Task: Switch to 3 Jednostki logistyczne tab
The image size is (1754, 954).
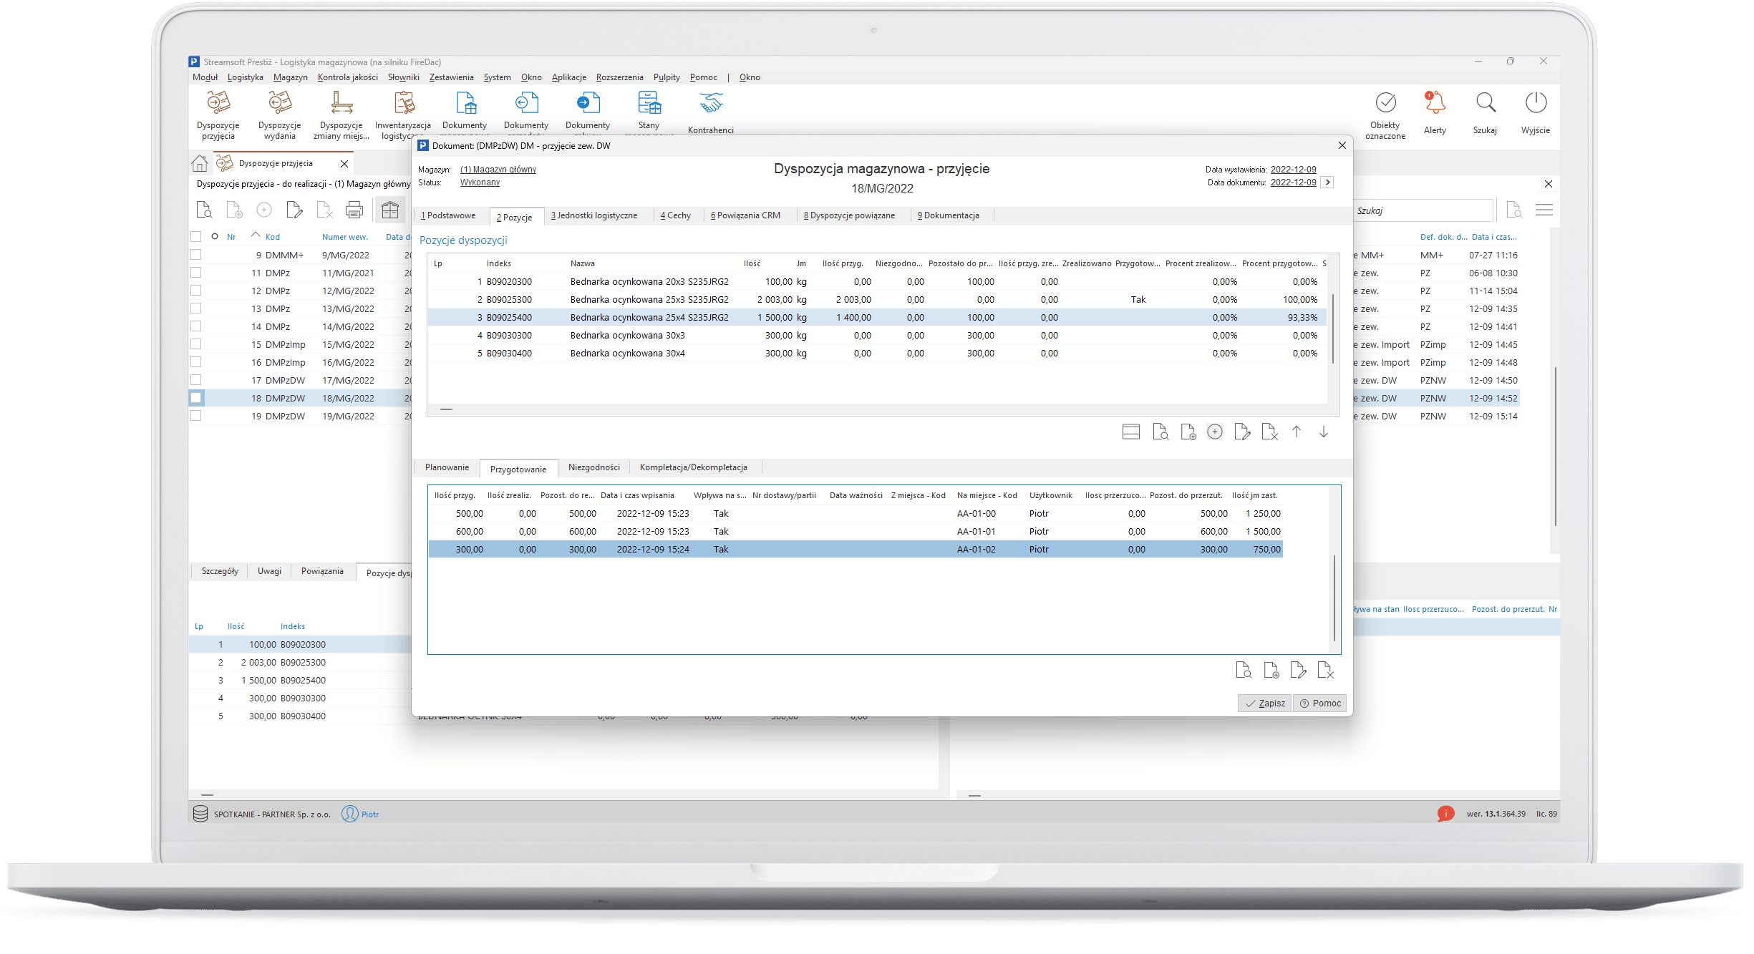Action: tap(594, 215)
